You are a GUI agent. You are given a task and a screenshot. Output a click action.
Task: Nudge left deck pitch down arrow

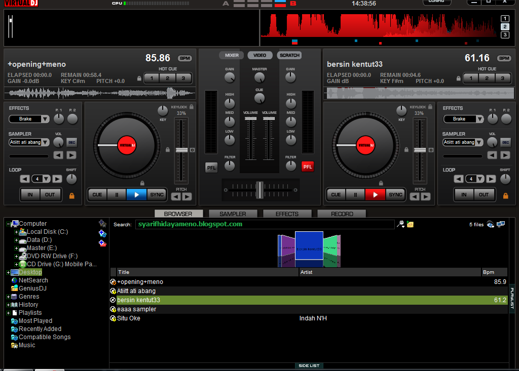176,197
